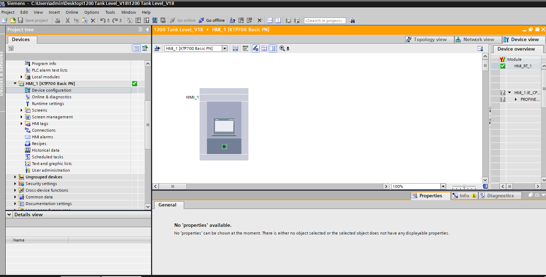Toggle the device overview table layout icon

[273, 48]
